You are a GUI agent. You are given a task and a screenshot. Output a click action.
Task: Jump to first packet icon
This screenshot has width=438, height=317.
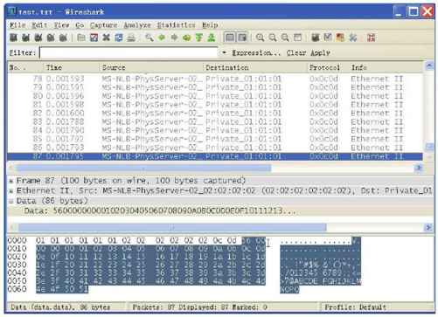click(199, 38)
